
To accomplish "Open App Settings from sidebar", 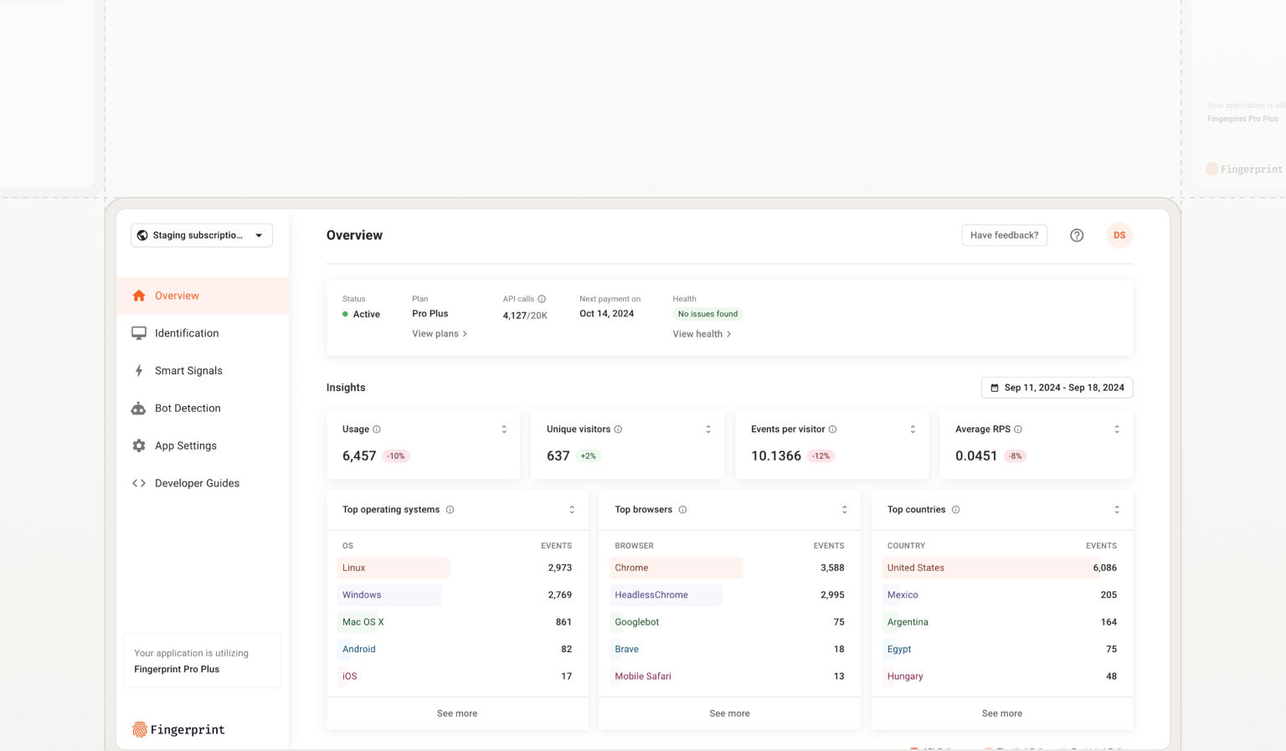I will (185, 446).
